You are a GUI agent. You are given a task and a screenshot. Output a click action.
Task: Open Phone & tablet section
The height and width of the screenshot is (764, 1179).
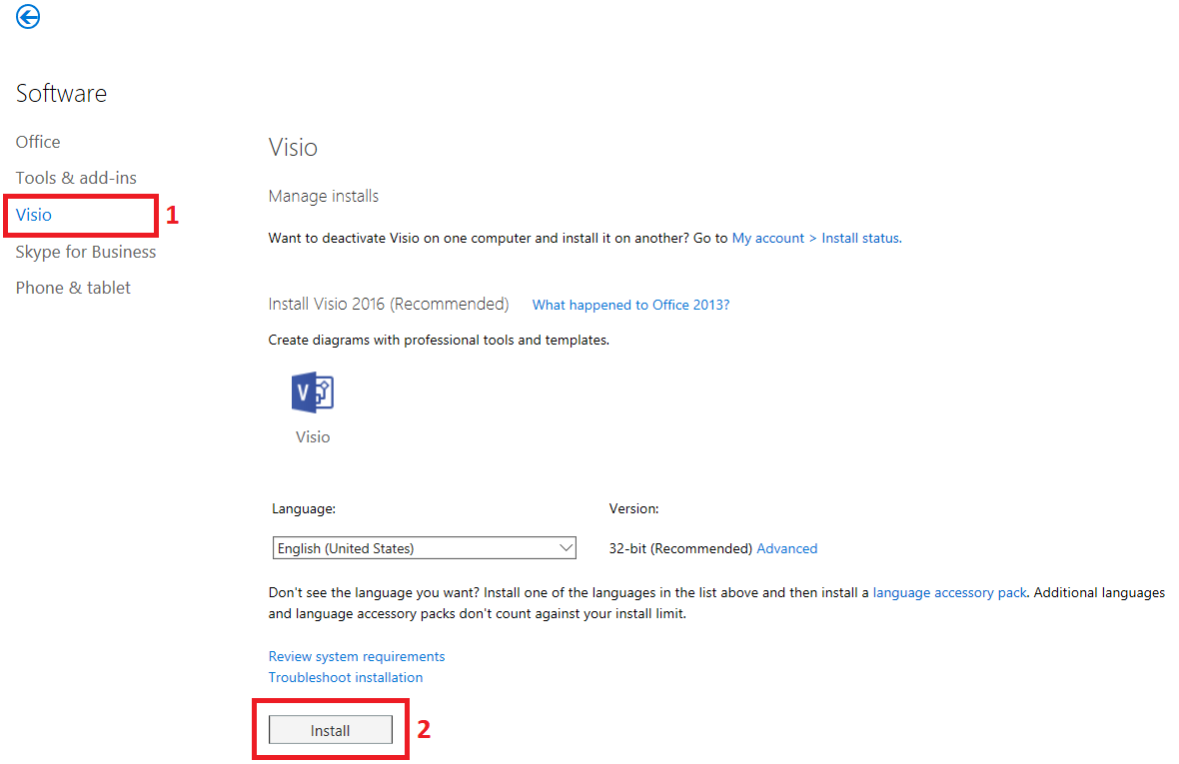73,288
